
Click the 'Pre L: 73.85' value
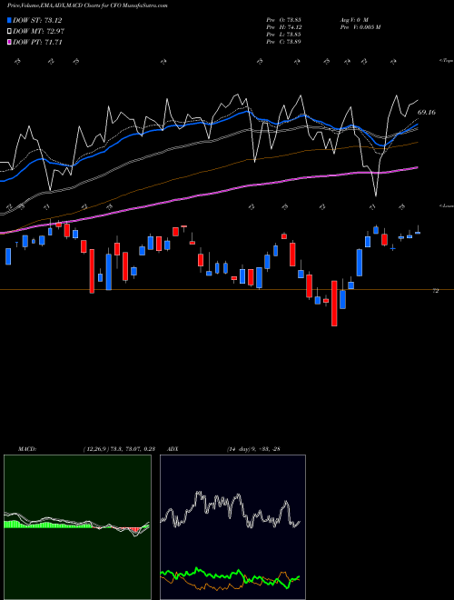[283, 35]
